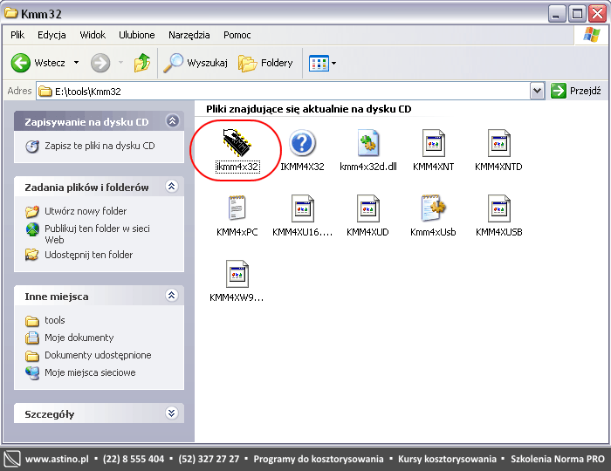This screenshot has height=471, width=611.
Task: Select the KMM4XNT file icon
Action: [x=433, y=143]
